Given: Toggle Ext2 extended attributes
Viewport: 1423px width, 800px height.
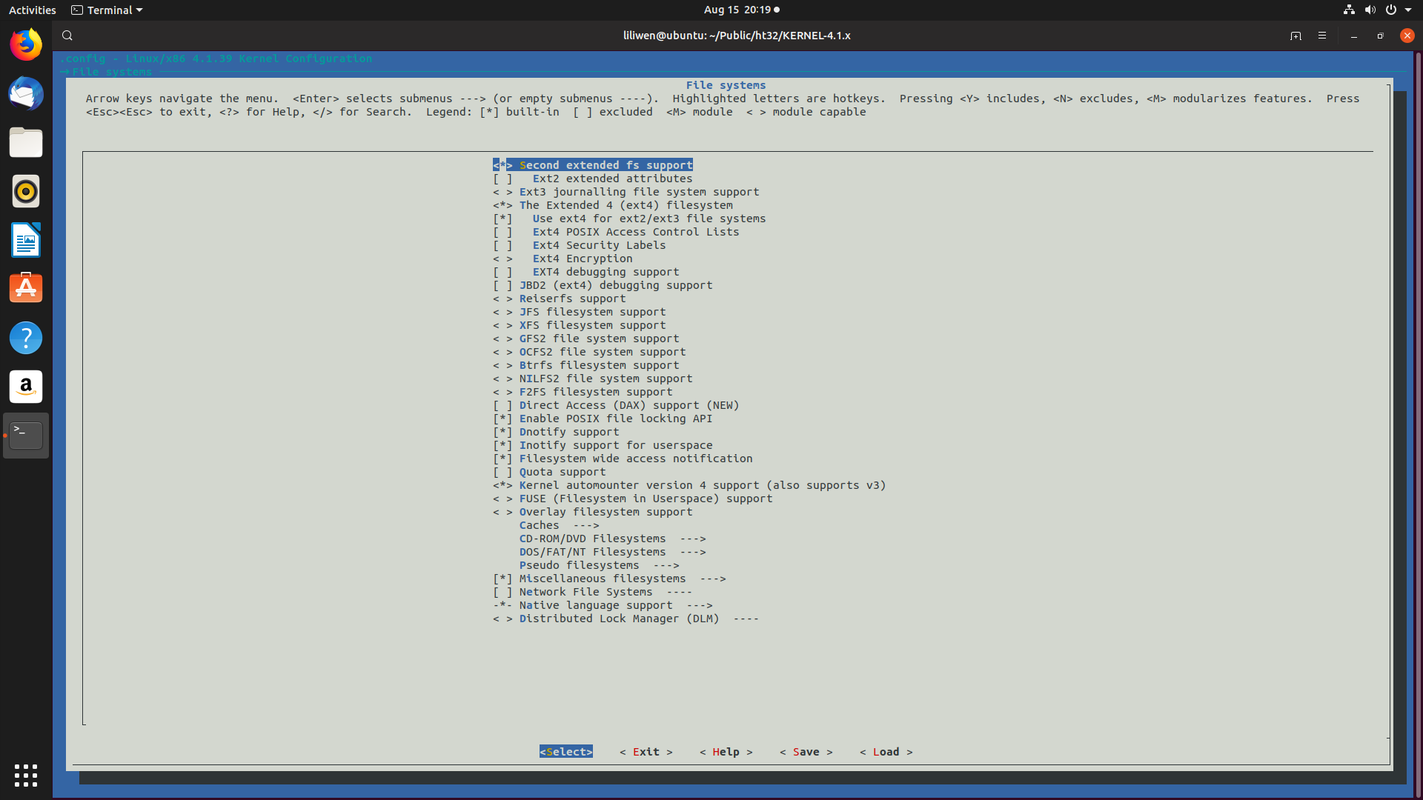Looking at the screenshot, I should tap(611, 179).
